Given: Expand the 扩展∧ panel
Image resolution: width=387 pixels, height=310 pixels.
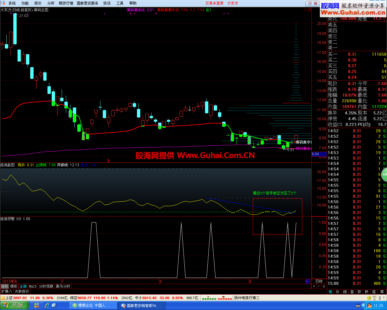Looking at the screenshot, I should click(7, 292).
